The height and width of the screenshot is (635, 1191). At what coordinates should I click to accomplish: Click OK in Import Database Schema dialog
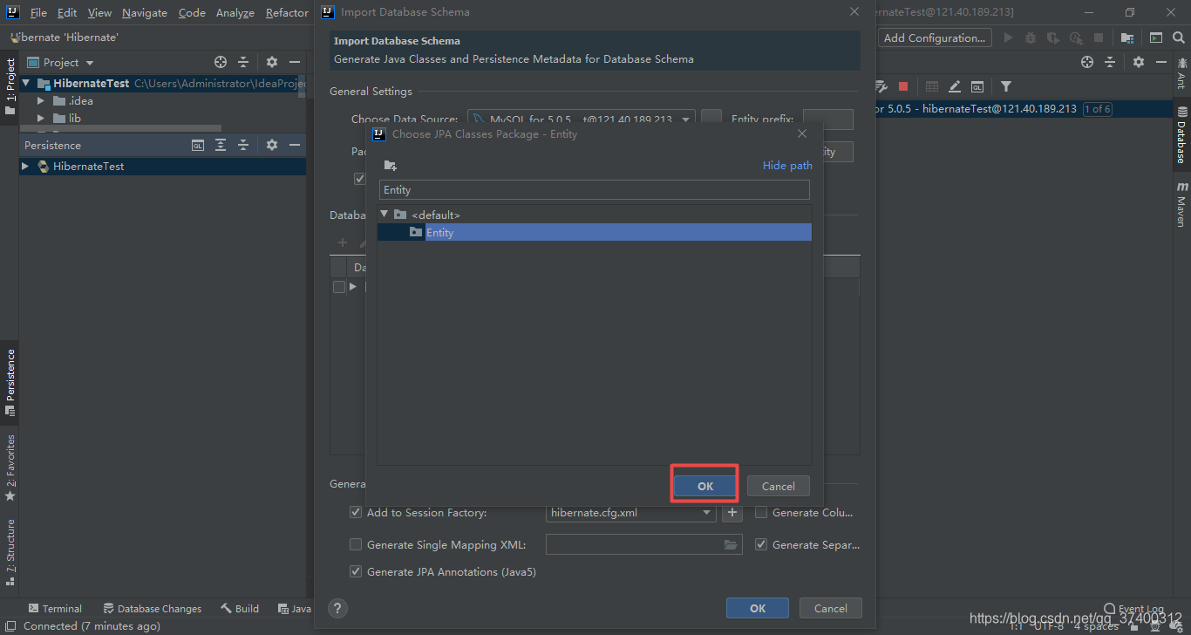click(x=758, y=608)
